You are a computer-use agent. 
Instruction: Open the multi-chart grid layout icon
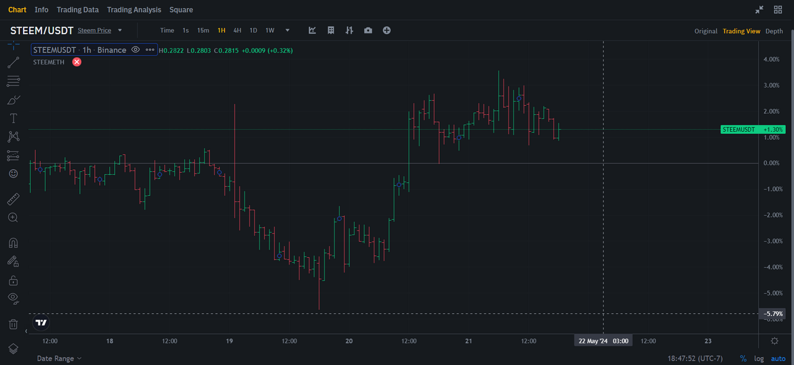[778, 10]
